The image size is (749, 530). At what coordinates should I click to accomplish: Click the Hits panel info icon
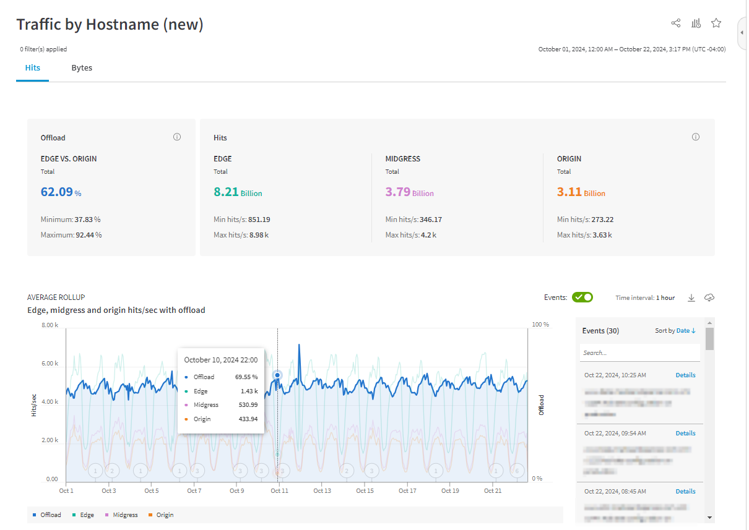tap(695, 137)
